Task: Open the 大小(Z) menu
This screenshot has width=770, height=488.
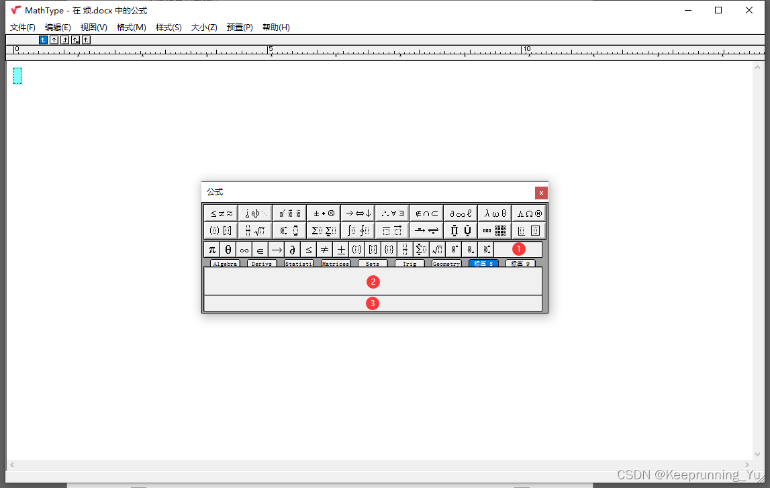Action: click(204, 28)
